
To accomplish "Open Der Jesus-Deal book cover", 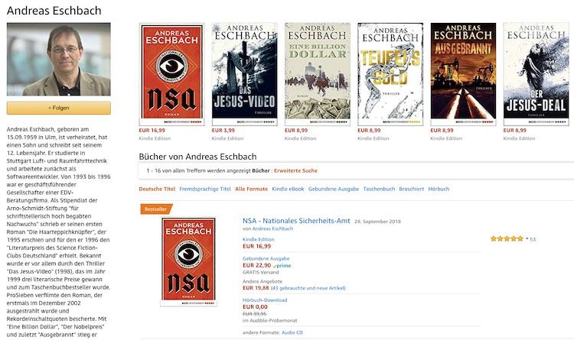I will pos(536,74).
